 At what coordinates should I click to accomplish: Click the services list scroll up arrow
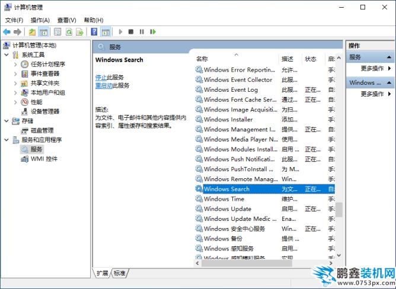click(339, 58)
